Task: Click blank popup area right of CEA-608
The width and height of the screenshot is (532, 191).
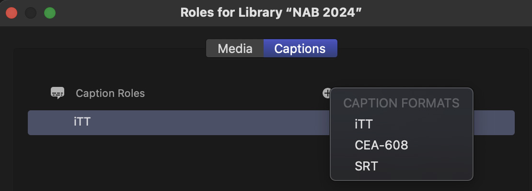Action: point(441,145)
